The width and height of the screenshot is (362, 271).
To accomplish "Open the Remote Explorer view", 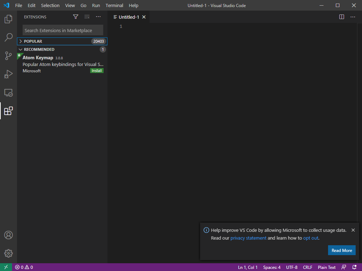I will click(8, 93).
